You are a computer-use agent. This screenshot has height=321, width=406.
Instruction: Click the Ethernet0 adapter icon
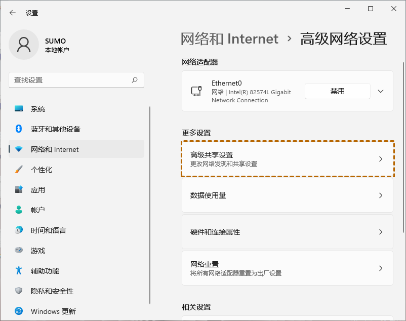click(196, 91)
